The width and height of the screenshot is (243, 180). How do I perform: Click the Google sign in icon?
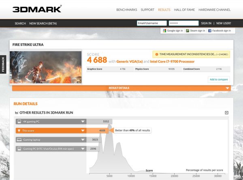tap(164, 31)
